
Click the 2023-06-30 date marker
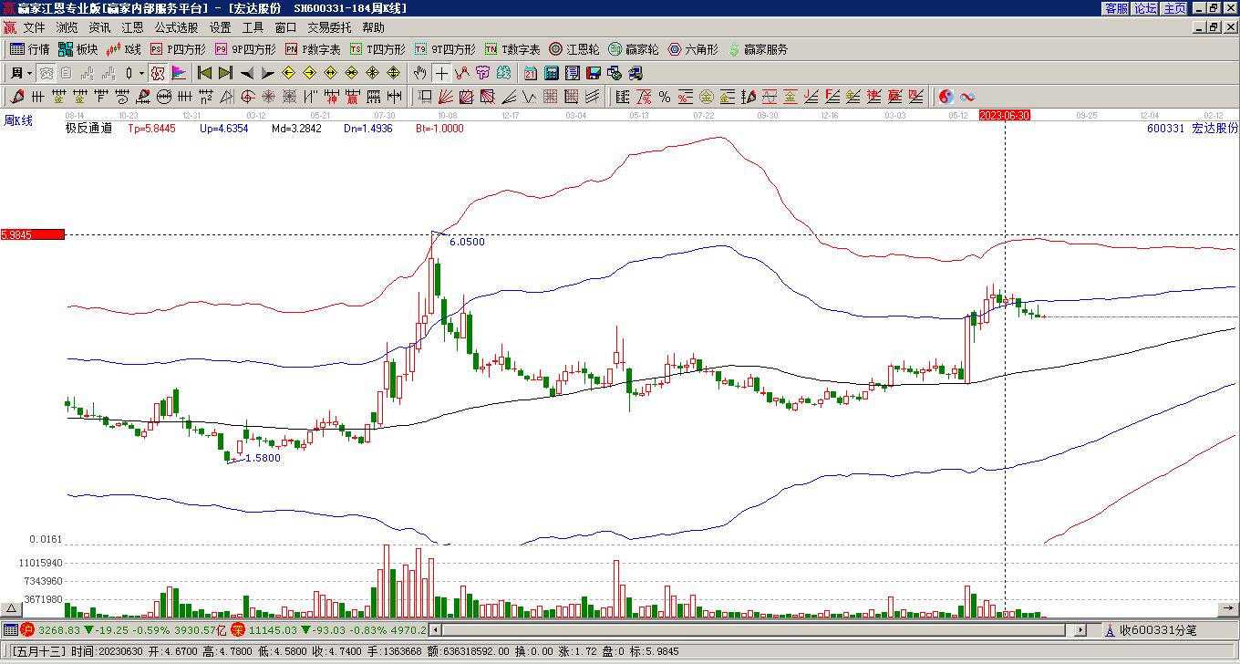(x=1005, y=115)
